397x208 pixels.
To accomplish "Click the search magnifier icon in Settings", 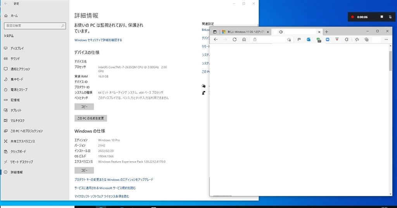I will [63, 26].
